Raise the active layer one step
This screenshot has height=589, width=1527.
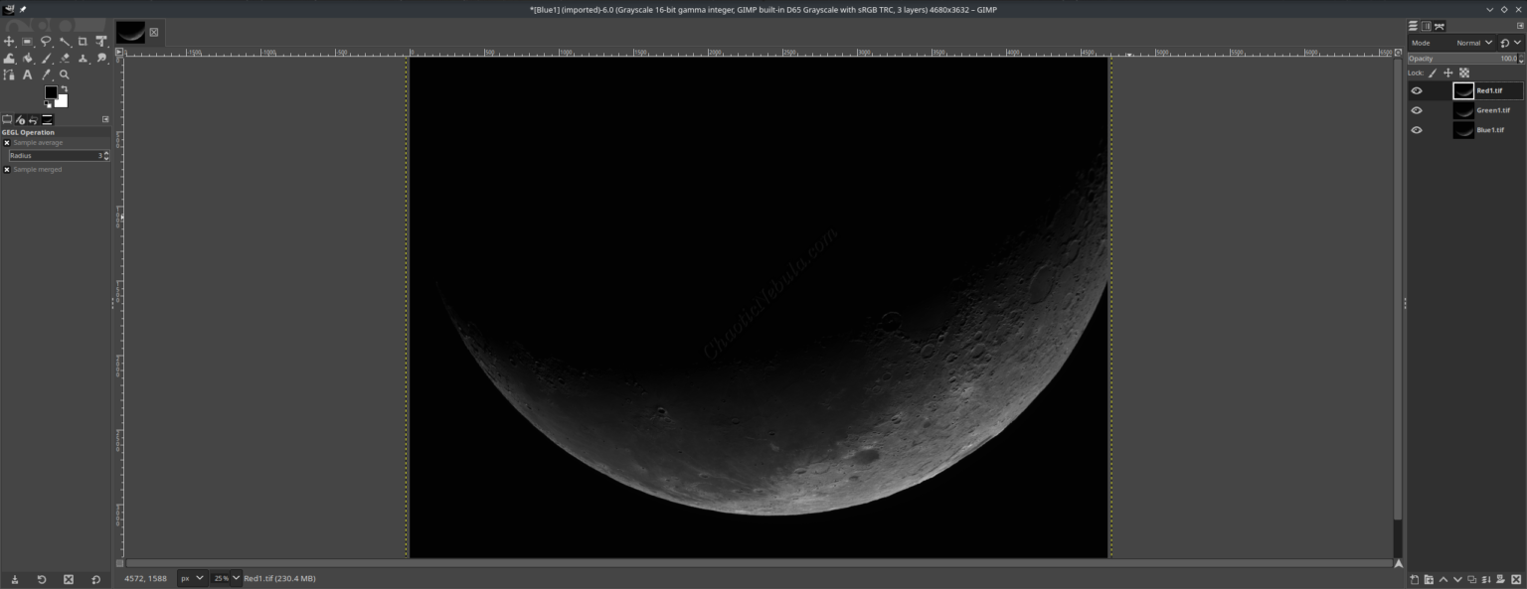1443,579
